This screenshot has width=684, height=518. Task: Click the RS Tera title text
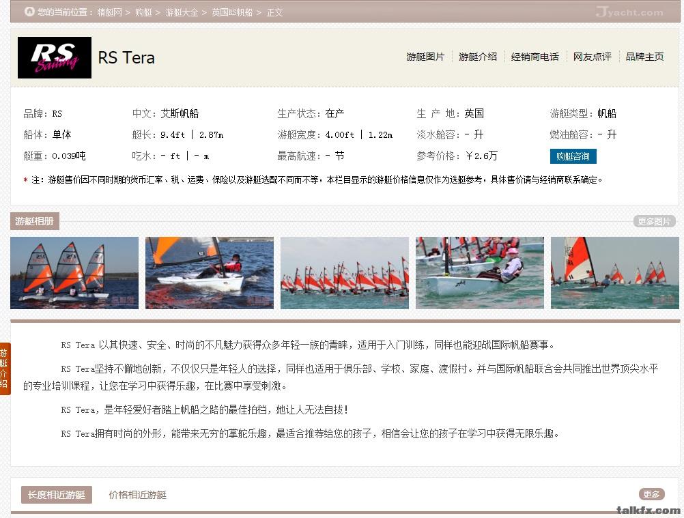(126, 57)
